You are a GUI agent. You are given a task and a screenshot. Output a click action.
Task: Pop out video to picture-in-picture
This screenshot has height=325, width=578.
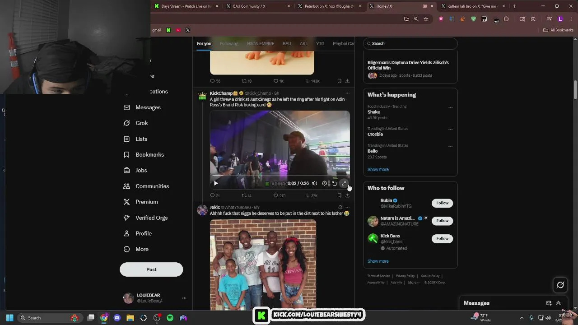[x=334, y=183]
